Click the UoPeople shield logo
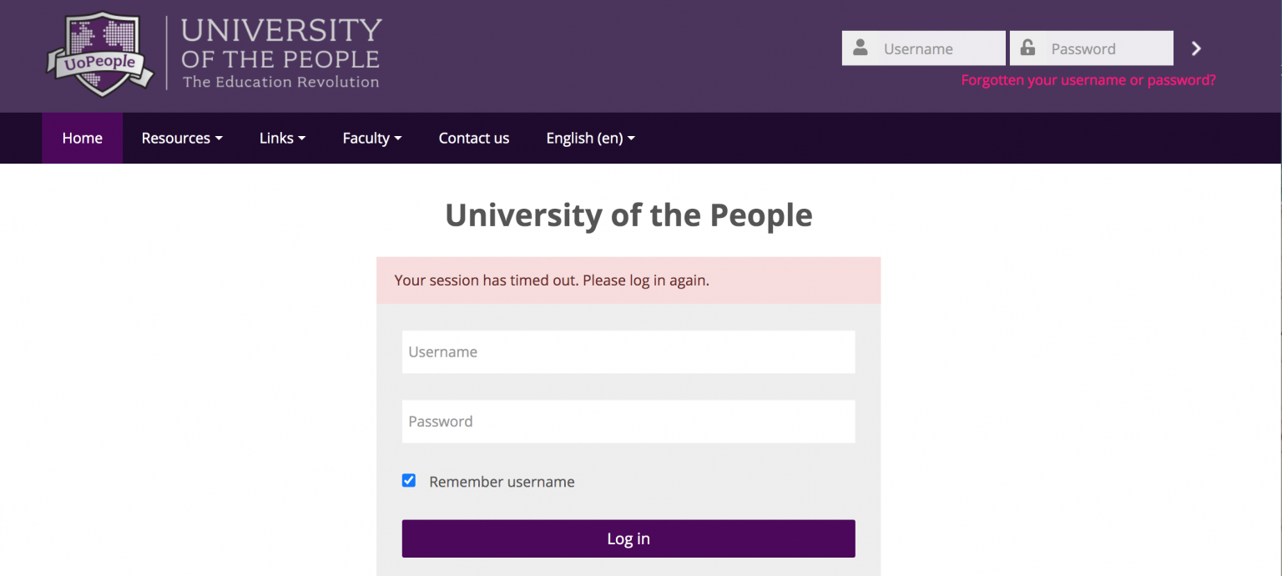Image resolution: width=1282 pixels, height=576 pixels. pyautogui.click(x=100, y=54)
